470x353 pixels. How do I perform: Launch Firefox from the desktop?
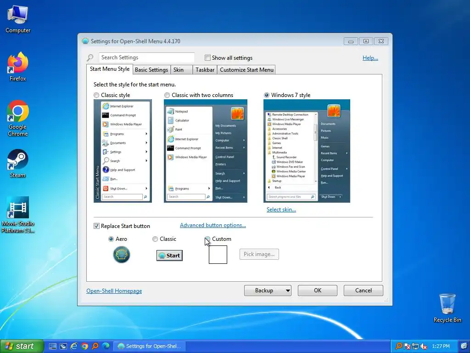18,67
